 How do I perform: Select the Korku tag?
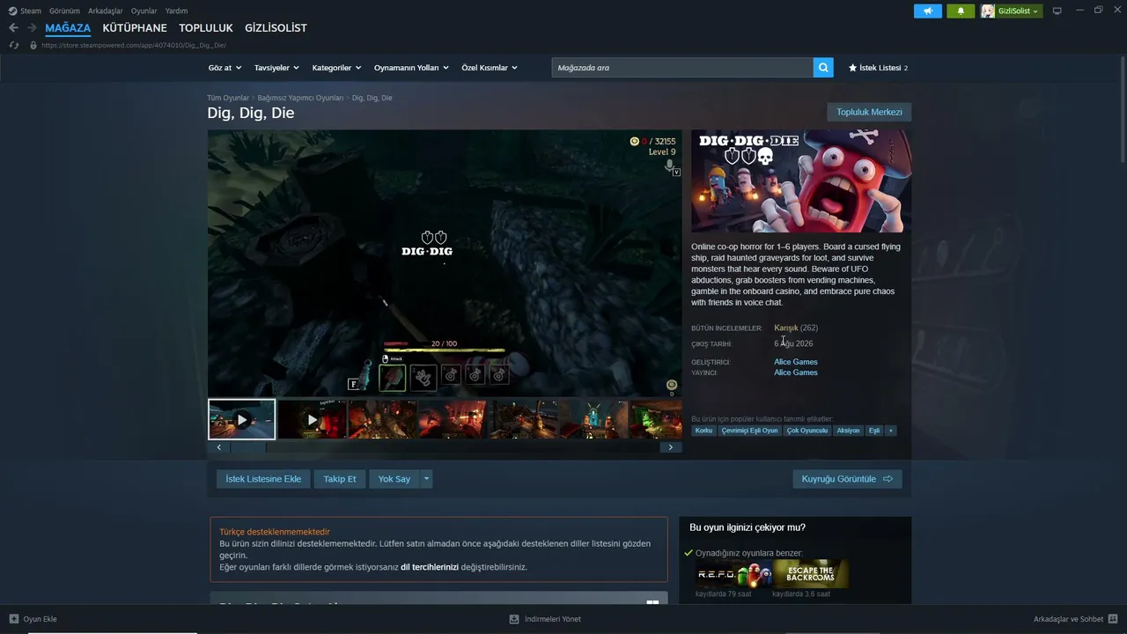pyautogui.click(x=703, y=431)
